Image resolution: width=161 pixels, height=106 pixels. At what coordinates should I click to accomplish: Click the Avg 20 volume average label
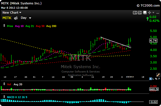(x=18, y=84)
